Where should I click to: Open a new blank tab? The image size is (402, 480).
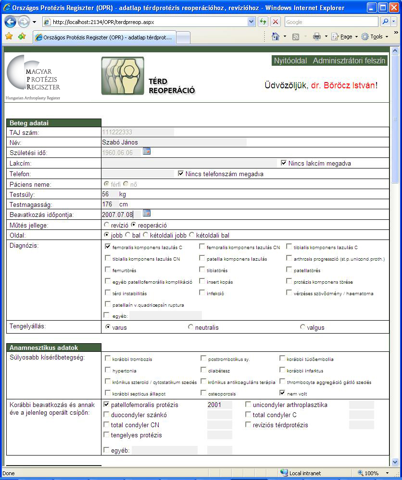coord(183,38)
